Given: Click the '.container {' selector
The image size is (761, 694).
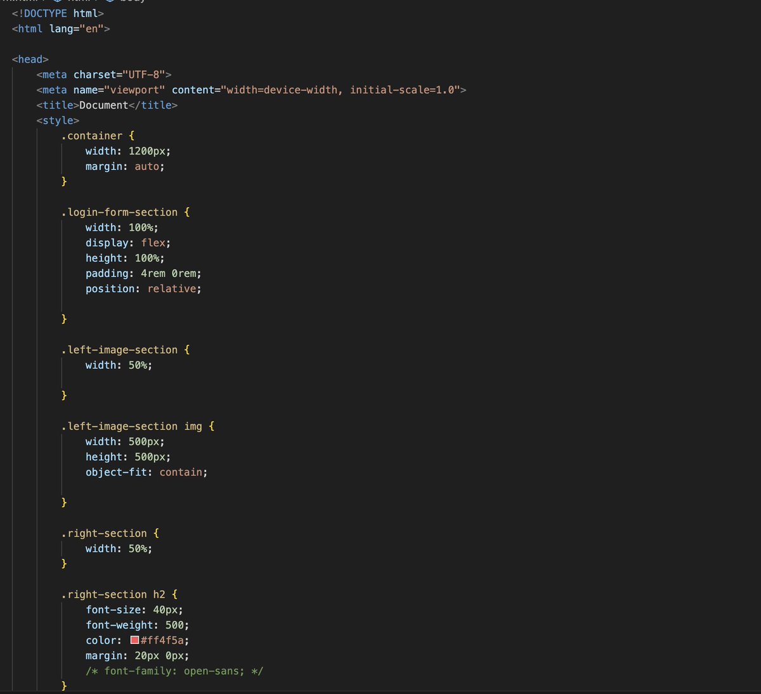Looking at the screenshot, I should click(98, 136).
